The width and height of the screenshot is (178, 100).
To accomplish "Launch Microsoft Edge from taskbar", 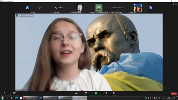I will click(16, 98).
